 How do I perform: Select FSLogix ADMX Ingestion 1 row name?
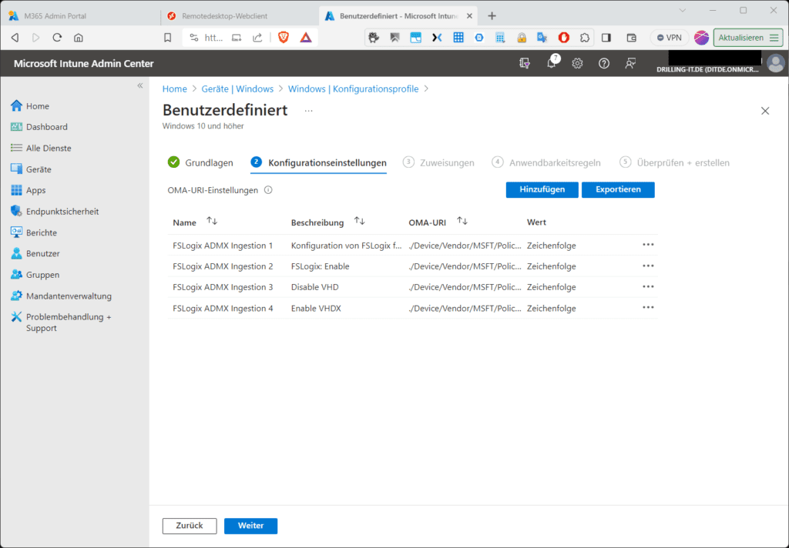pyautogui.click(x=223, y=246)
